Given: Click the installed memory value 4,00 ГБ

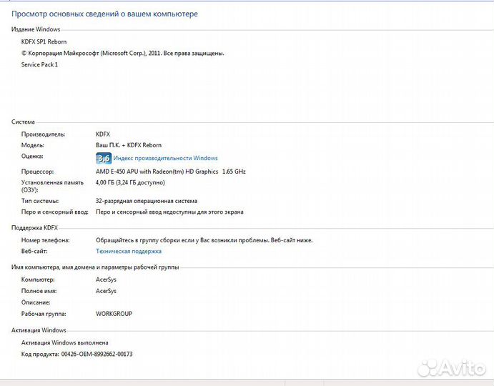Looking at the screenshot, I should (130, 183).
